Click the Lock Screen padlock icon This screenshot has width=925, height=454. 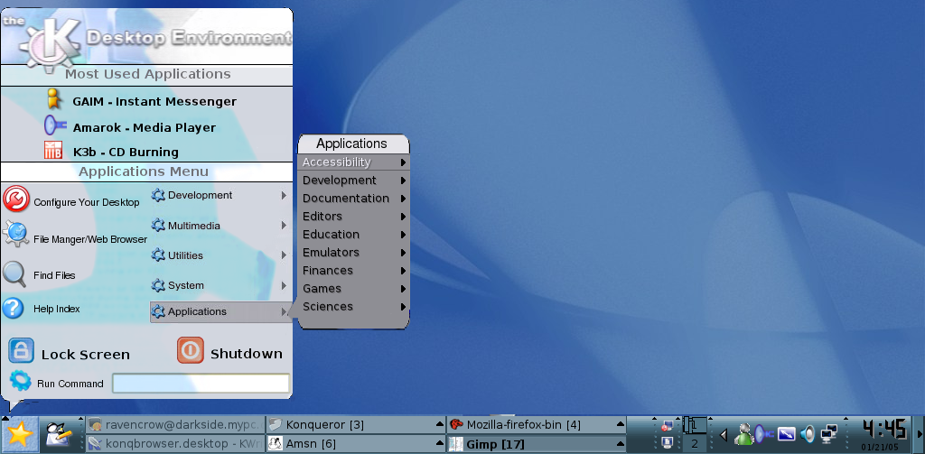[22, 350]
